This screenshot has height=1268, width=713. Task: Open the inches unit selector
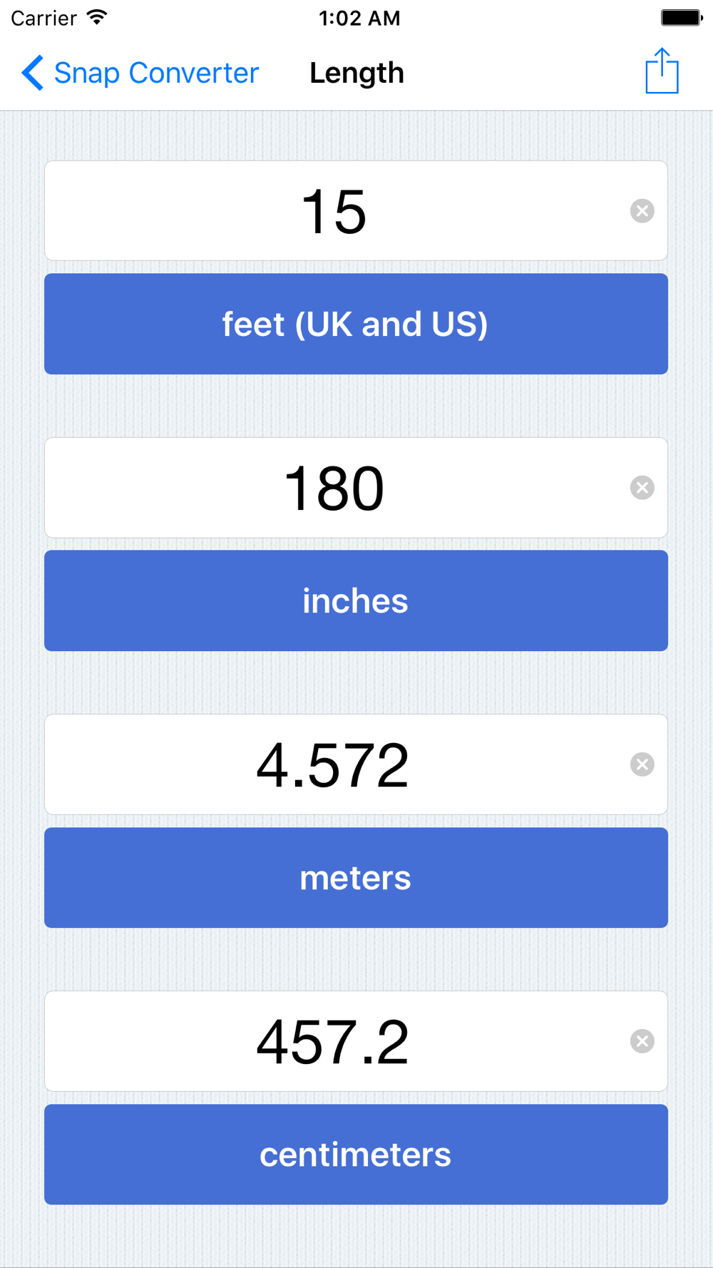[x=356, y=600]
